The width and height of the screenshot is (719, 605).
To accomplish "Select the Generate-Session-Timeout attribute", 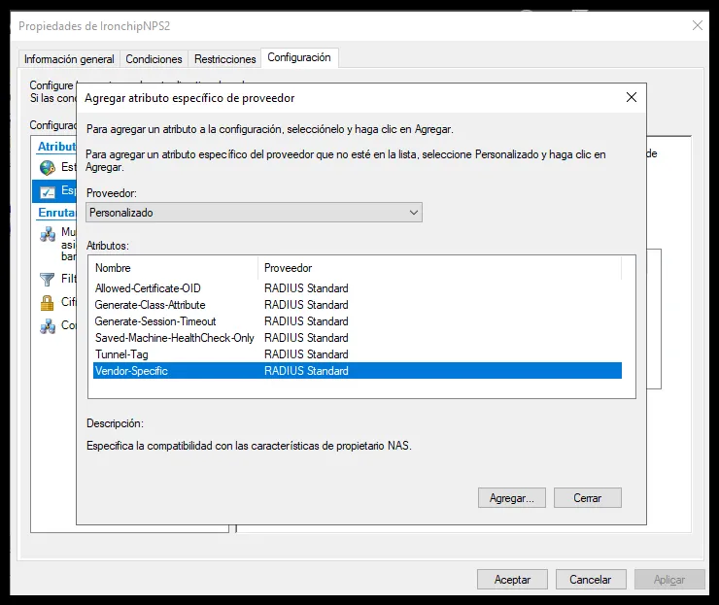I will (358, 321).
